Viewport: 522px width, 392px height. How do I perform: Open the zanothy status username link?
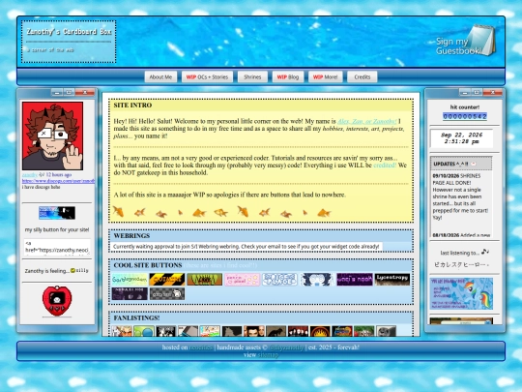(30, 174)
